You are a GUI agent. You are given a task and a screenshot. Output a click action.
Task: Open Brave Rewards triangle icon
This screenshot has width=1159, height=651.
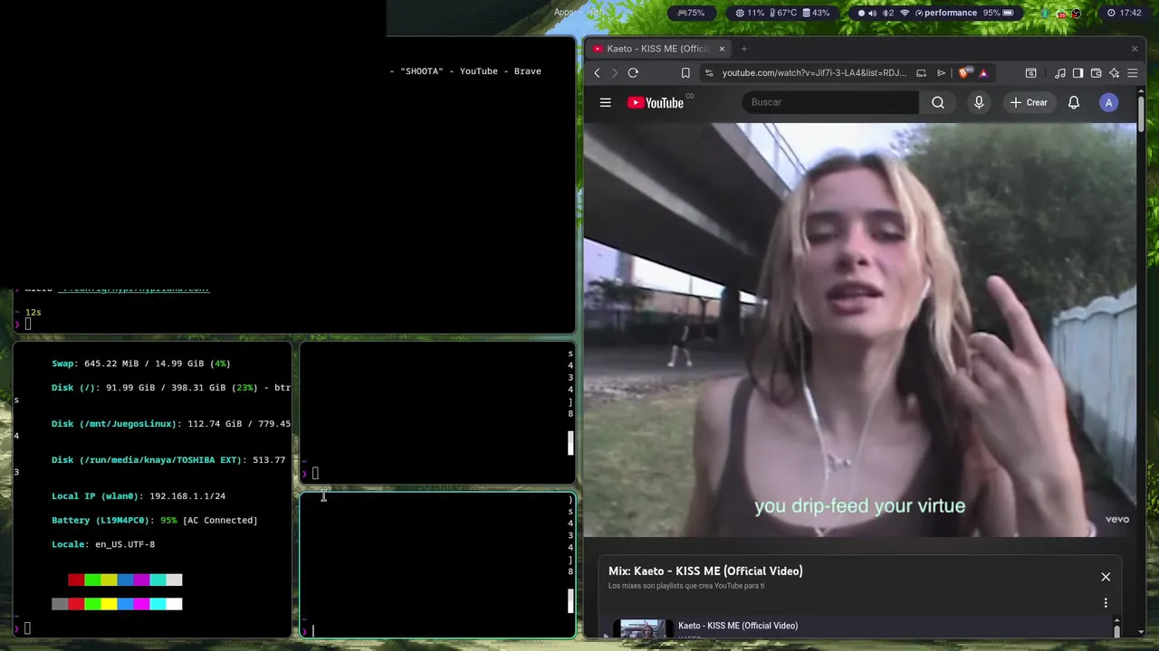pos(983,73)
